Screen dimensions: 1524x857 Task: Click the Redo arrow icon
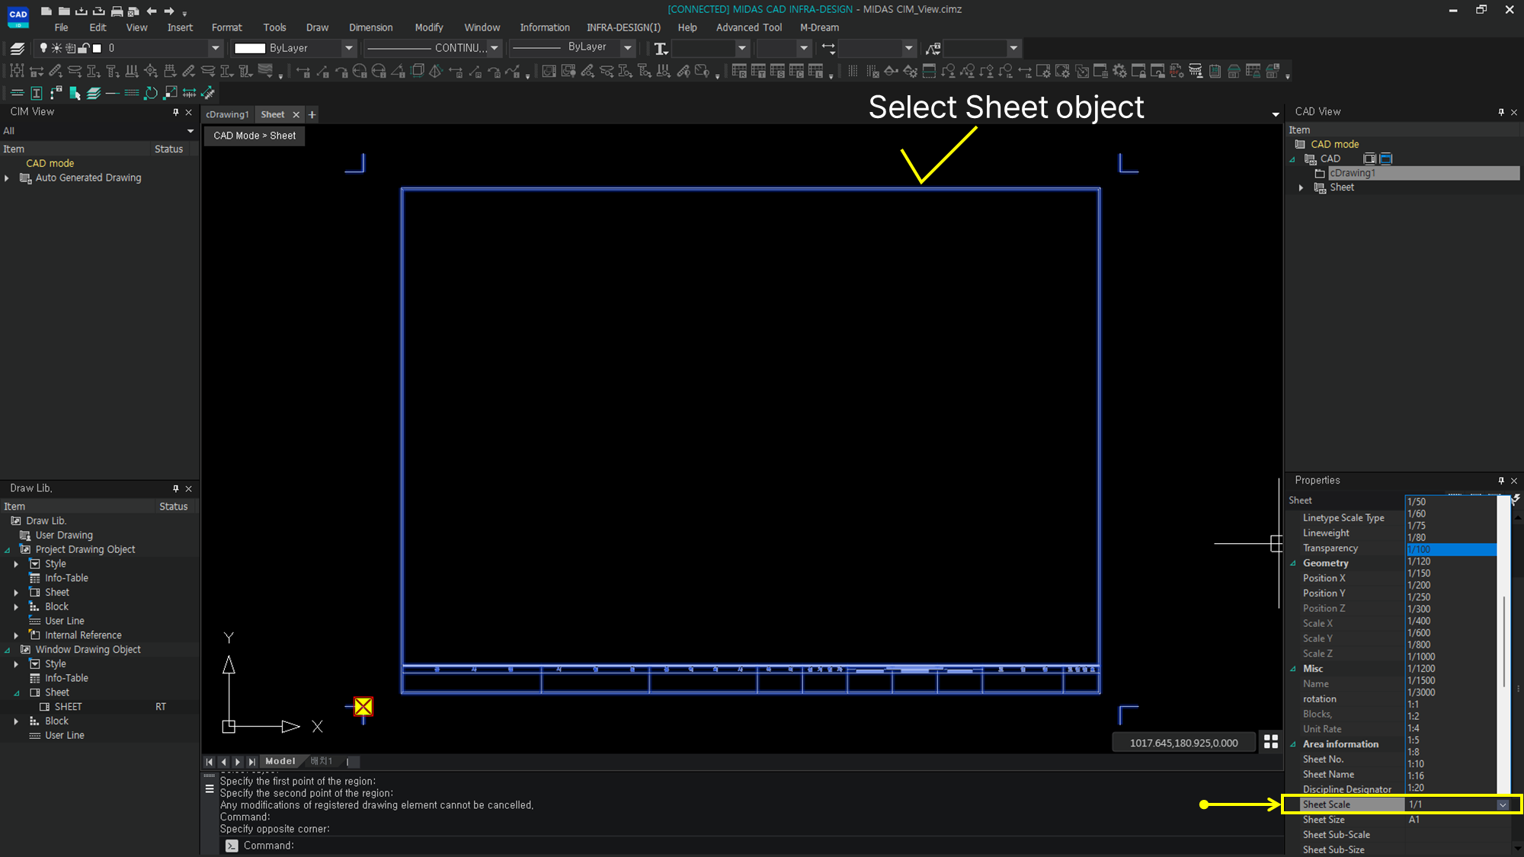click(169, 11)
